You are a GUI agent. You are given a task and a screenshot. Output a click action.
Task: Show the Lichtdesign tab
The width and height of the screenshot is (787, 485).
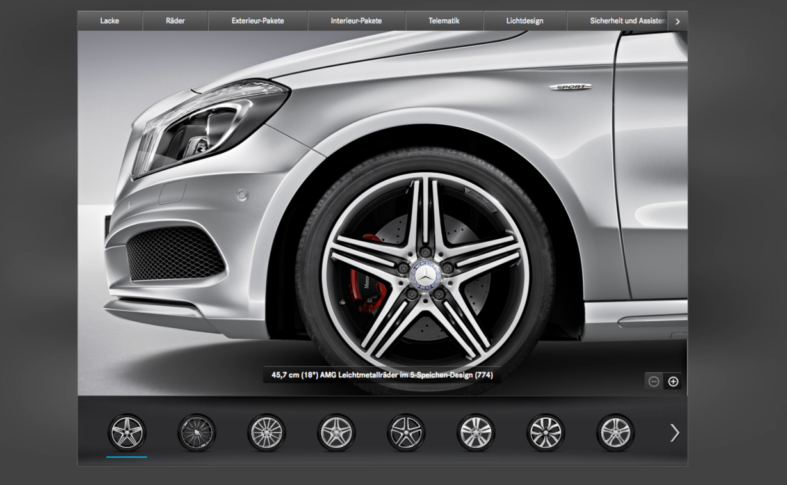(x=524, y=20)
